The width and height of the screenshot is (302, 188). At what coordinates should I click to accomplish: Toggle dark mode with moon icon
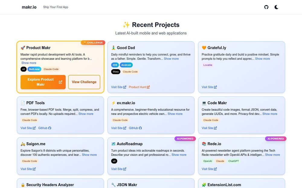click(x=276, y=7)
